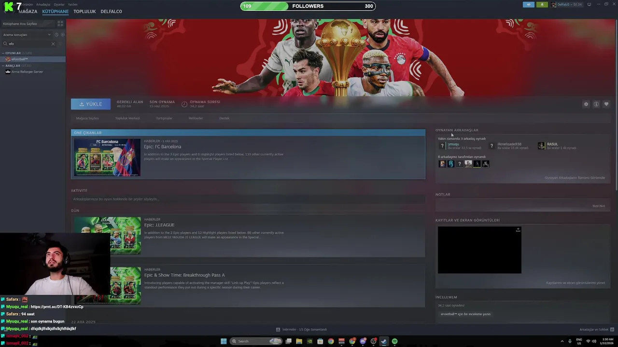Image resolution: width=618 pixels, height=347 pixels.
Task: Open Breakthrough Pass A news item
Action: point(248,286)
